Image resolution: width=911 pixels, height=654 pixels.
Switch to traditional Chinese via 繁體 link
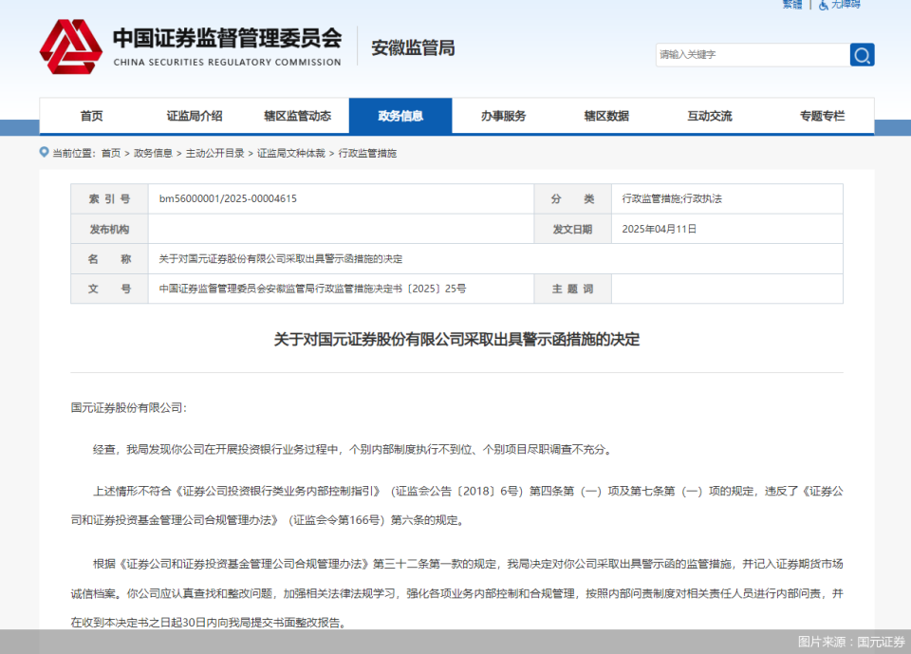(791, 5)
